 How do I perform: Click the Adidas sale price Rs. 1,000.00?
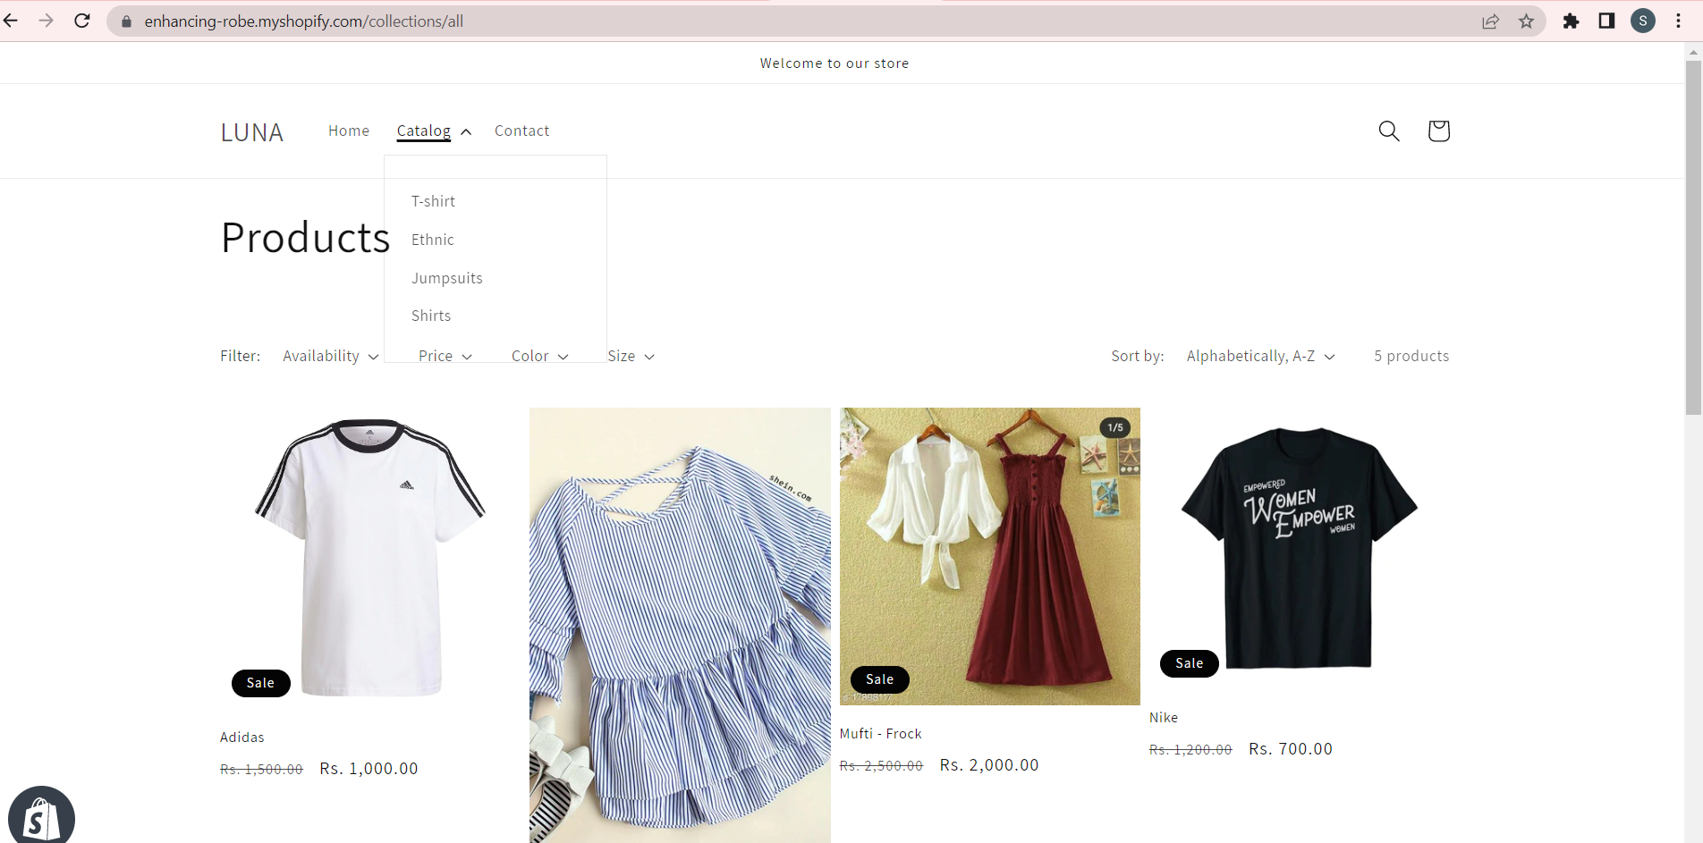click(369, 769)
